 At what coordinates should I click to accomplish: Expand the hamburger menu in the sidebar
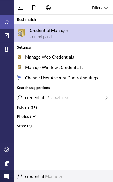[x=7, y=8]
